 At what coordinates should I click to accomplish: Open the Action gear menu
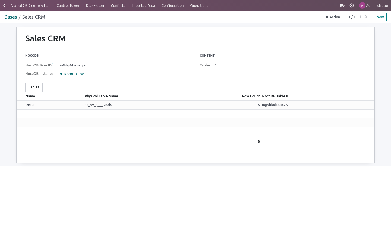coord(333,17)
